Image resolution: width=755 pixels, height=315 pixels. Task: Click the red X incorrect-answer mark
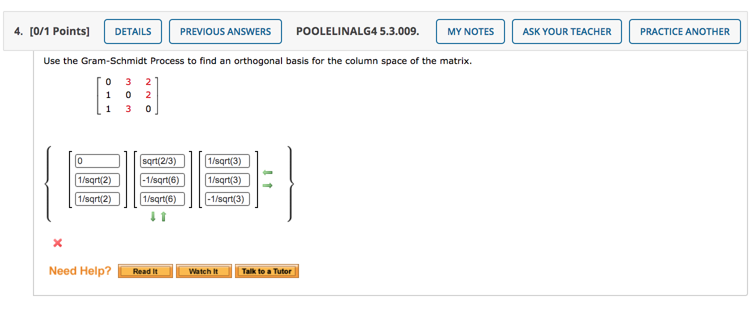point(57,243)
